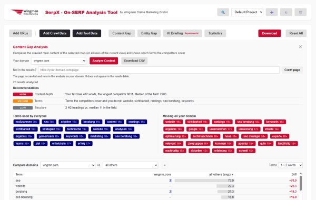Focus the Not in the results URL field
Screen dimensions: 316x200
point(159,70)
